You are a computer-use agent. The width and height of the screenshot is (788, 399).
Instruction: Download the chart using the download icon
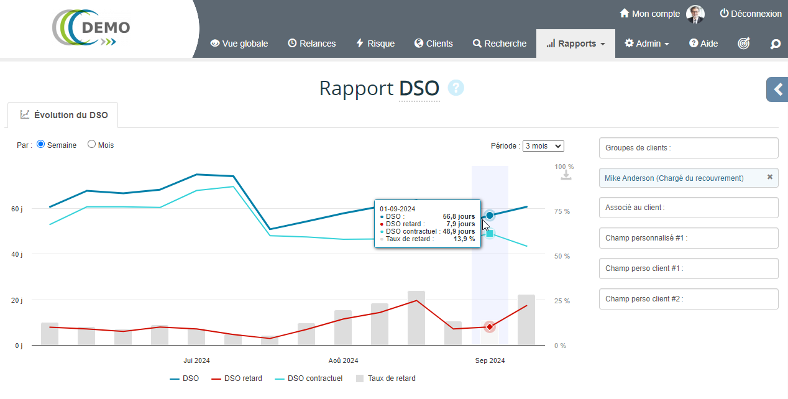[x=566, y=176]
